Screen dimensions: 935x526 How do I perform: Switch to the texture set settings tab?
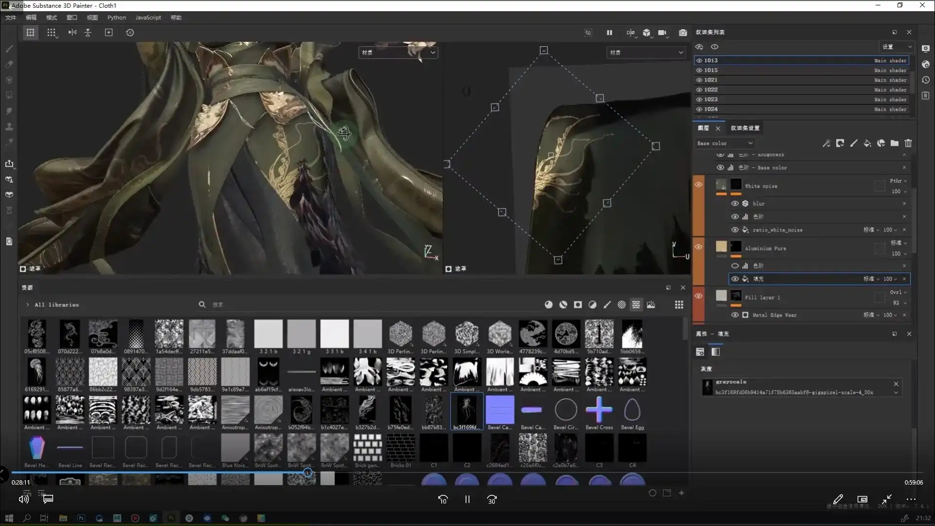745,128
